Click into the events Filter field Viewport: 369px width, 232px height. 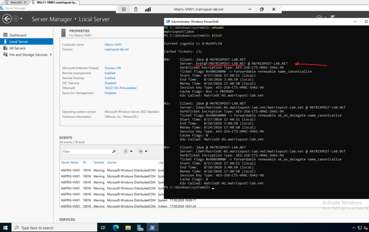coord(87,152)
